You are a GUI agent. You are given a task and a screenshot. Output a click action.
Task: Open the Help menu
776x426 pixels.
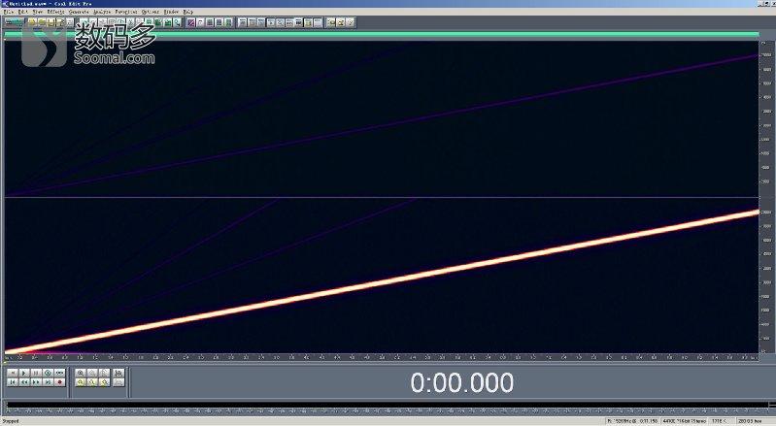pos(188,12)
